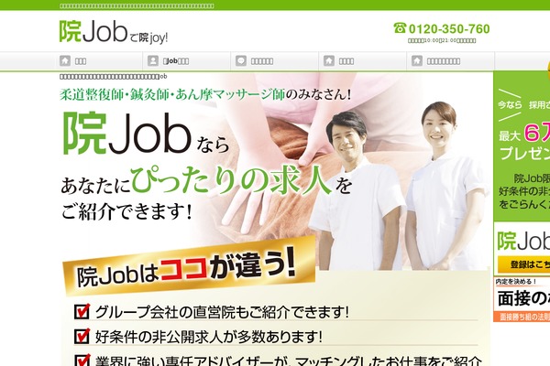The width and height of the screenshot is (550, 366).
Task: Click the fourth nav item's house icon
Action: click(x=329, y=60)
